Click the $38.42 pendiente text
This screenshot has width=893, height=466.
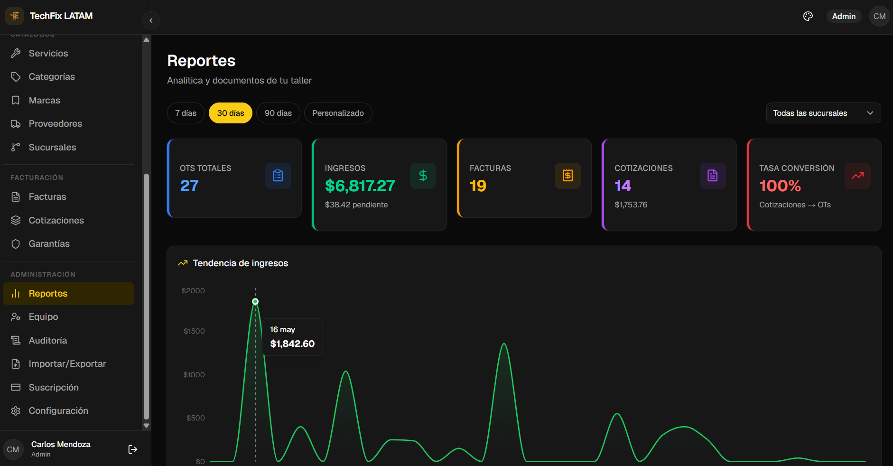[356, 205]
